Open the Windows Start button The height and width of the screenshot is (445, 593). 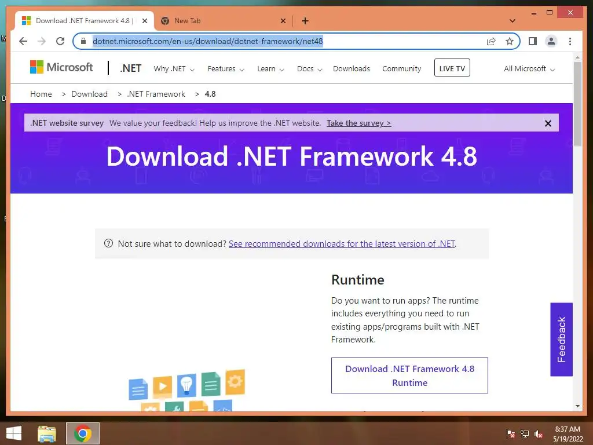14,433
